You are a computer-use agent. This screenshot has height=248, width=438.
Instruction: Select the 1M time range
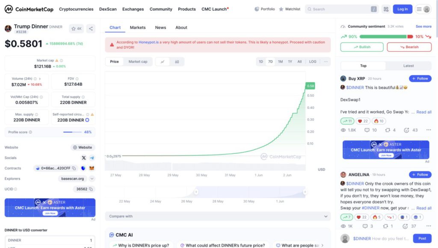coord(280,62)
